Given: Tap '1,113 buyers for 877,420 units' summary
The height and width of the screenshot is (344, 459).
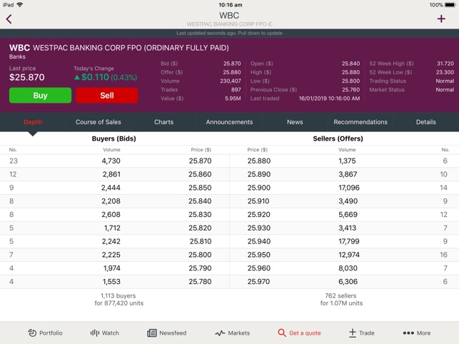Looking at the screenshot, I should point(118,300).
